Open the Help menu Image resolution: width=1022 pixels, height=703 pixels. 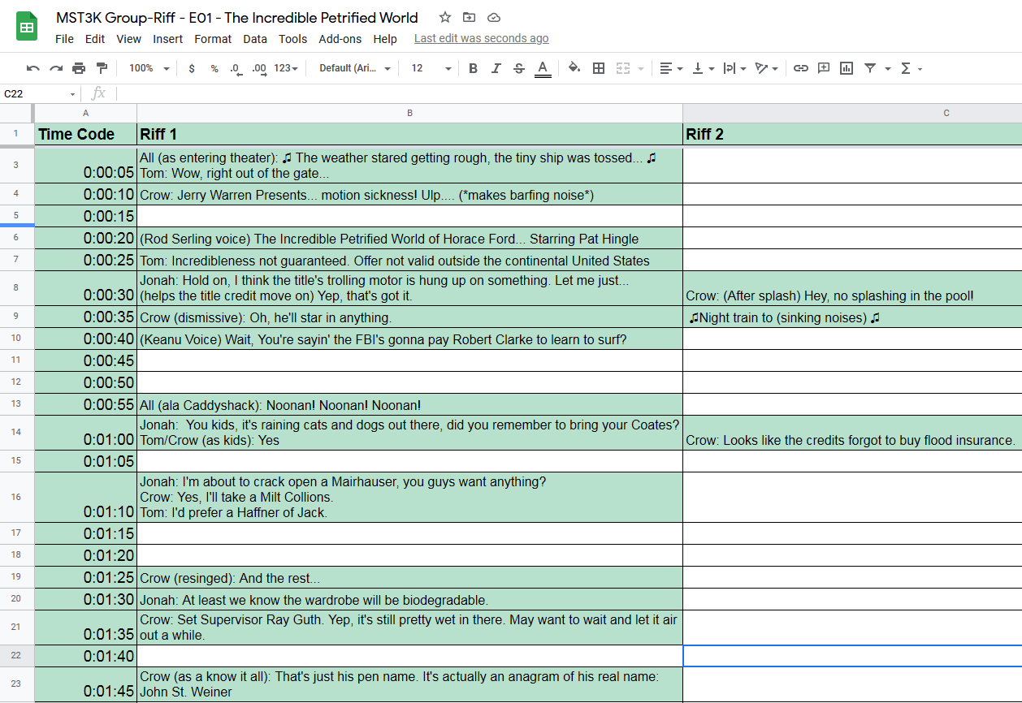(x=385, y=39)
